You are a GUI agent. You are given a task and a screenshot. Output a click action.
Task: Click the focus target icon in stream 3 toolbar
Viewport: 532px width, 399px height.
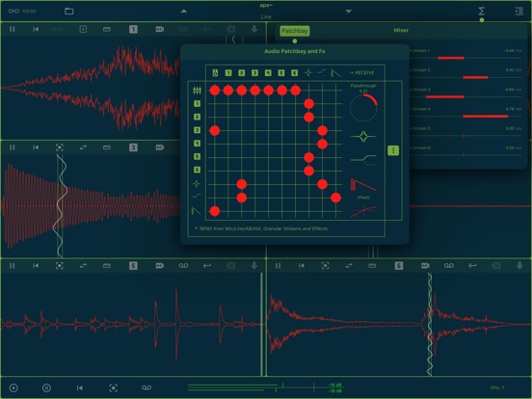(60, 147)
